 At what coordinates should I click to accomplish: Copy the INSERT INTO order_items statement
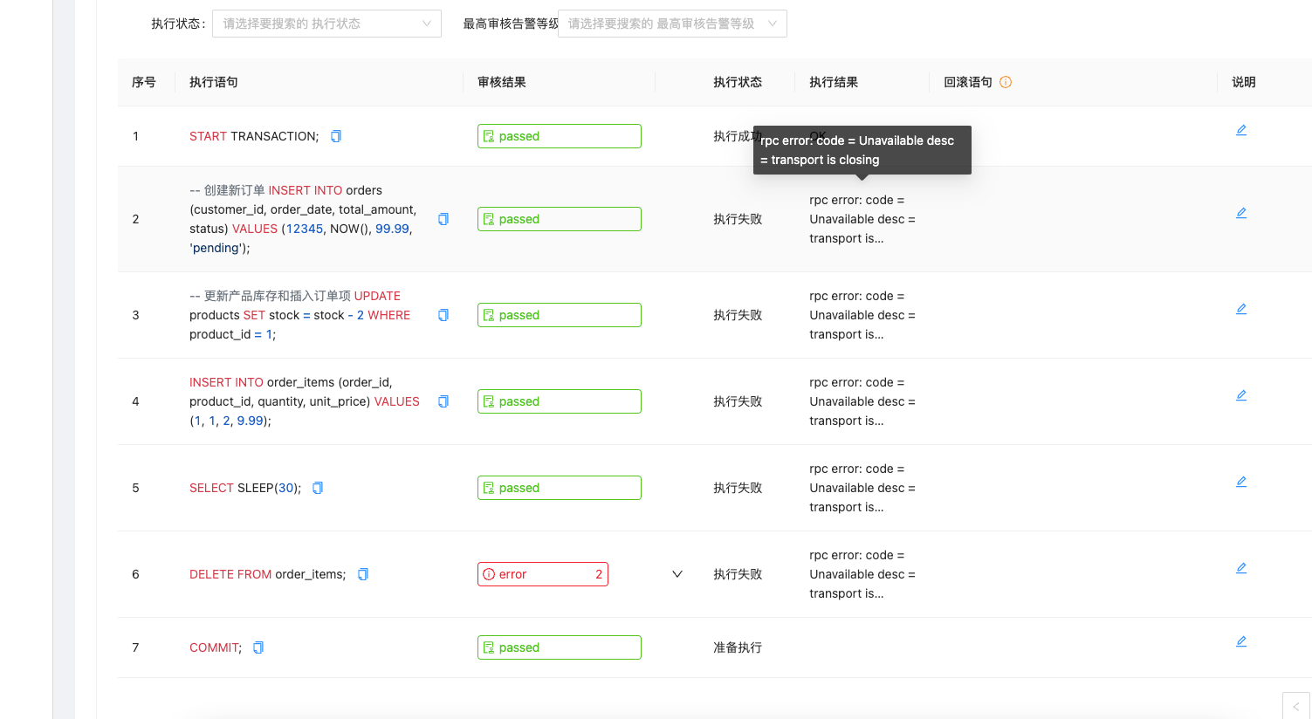tap(443, 401)
